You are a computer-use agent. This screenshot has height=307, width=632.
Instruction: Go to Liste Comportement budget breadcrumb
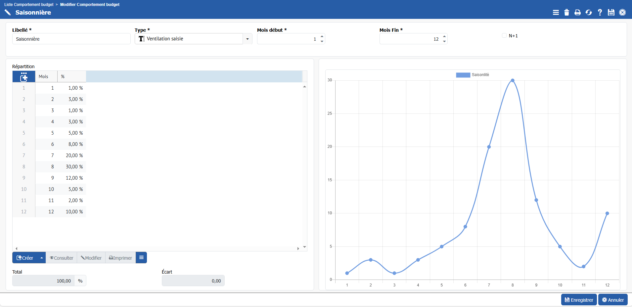tap(29, 5)
